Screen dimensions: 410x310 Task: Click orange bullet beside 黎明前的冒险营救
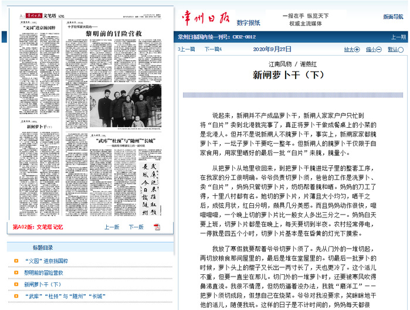(x=16, y=272)
